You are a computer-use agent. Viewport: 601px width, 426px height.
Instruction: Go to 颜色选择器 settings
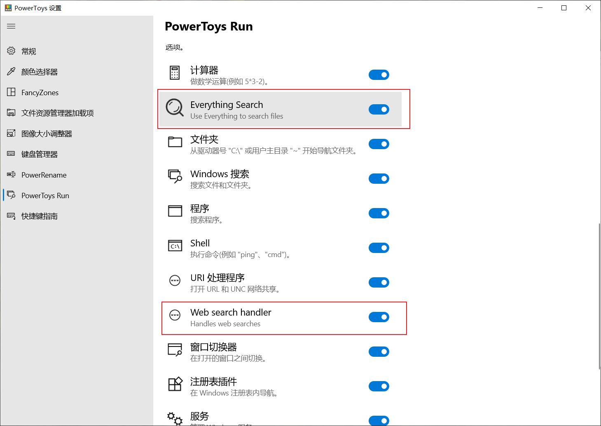[77, 72]
